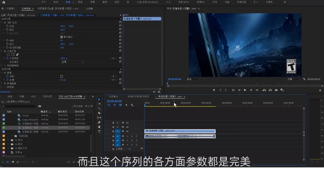This screenshot has width=324, height=175.
Task: Select the Hand tool
Action: [99, 127]
